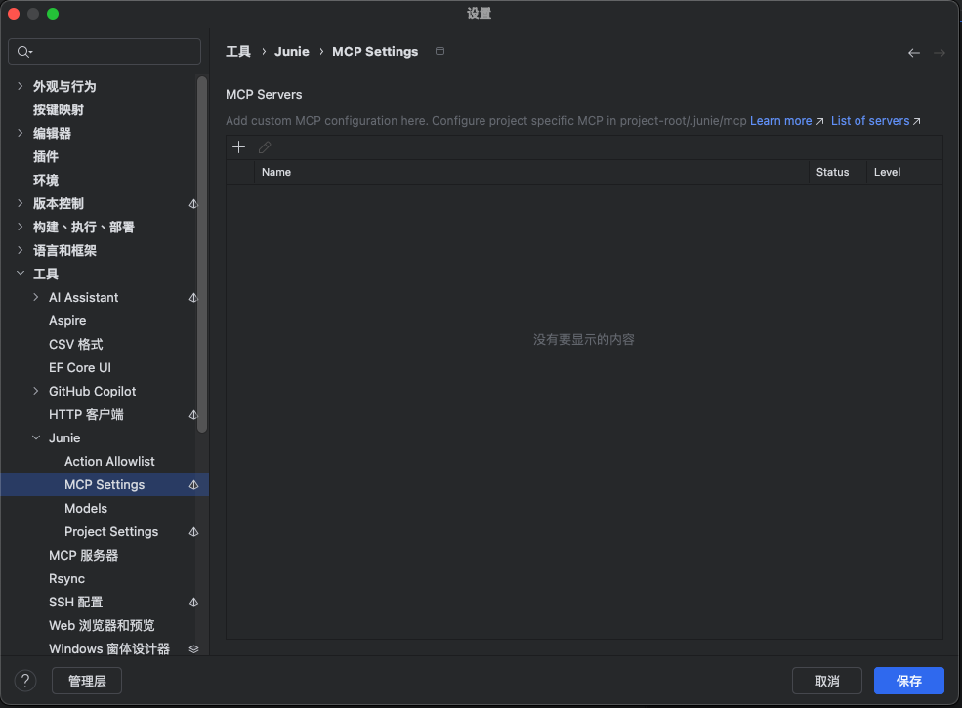The width and height of the screenshot is (962, 708).
Task: Click the project-level icon beside AI Assistant
Action: click(193, 298)
